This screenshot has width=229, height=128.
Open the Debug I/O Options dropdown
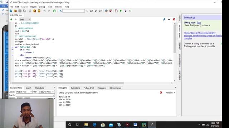point(170,92)
